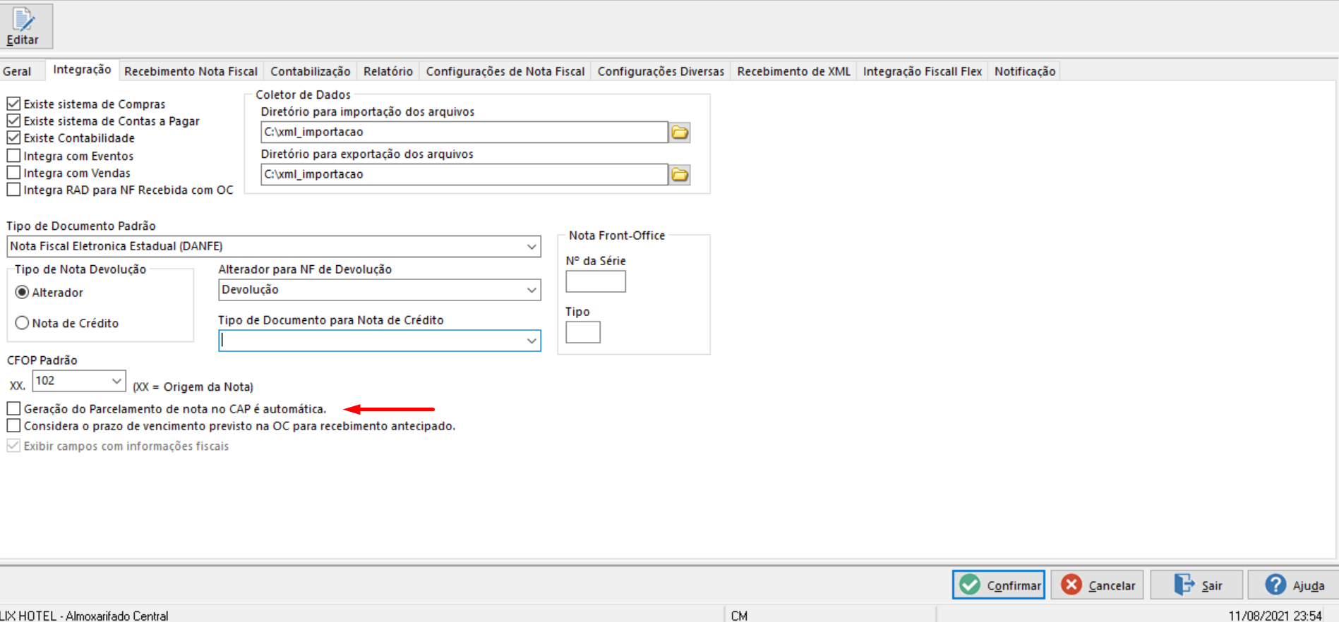1339x622 pixels.
Task: Click the import directory path field
Action: [464, 132]
